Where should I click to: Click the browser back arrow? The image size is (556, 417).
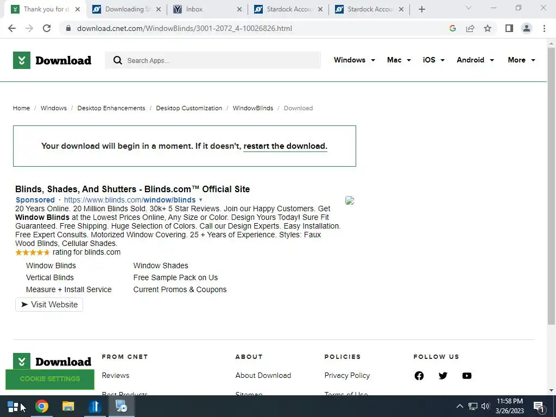point(12,28)
